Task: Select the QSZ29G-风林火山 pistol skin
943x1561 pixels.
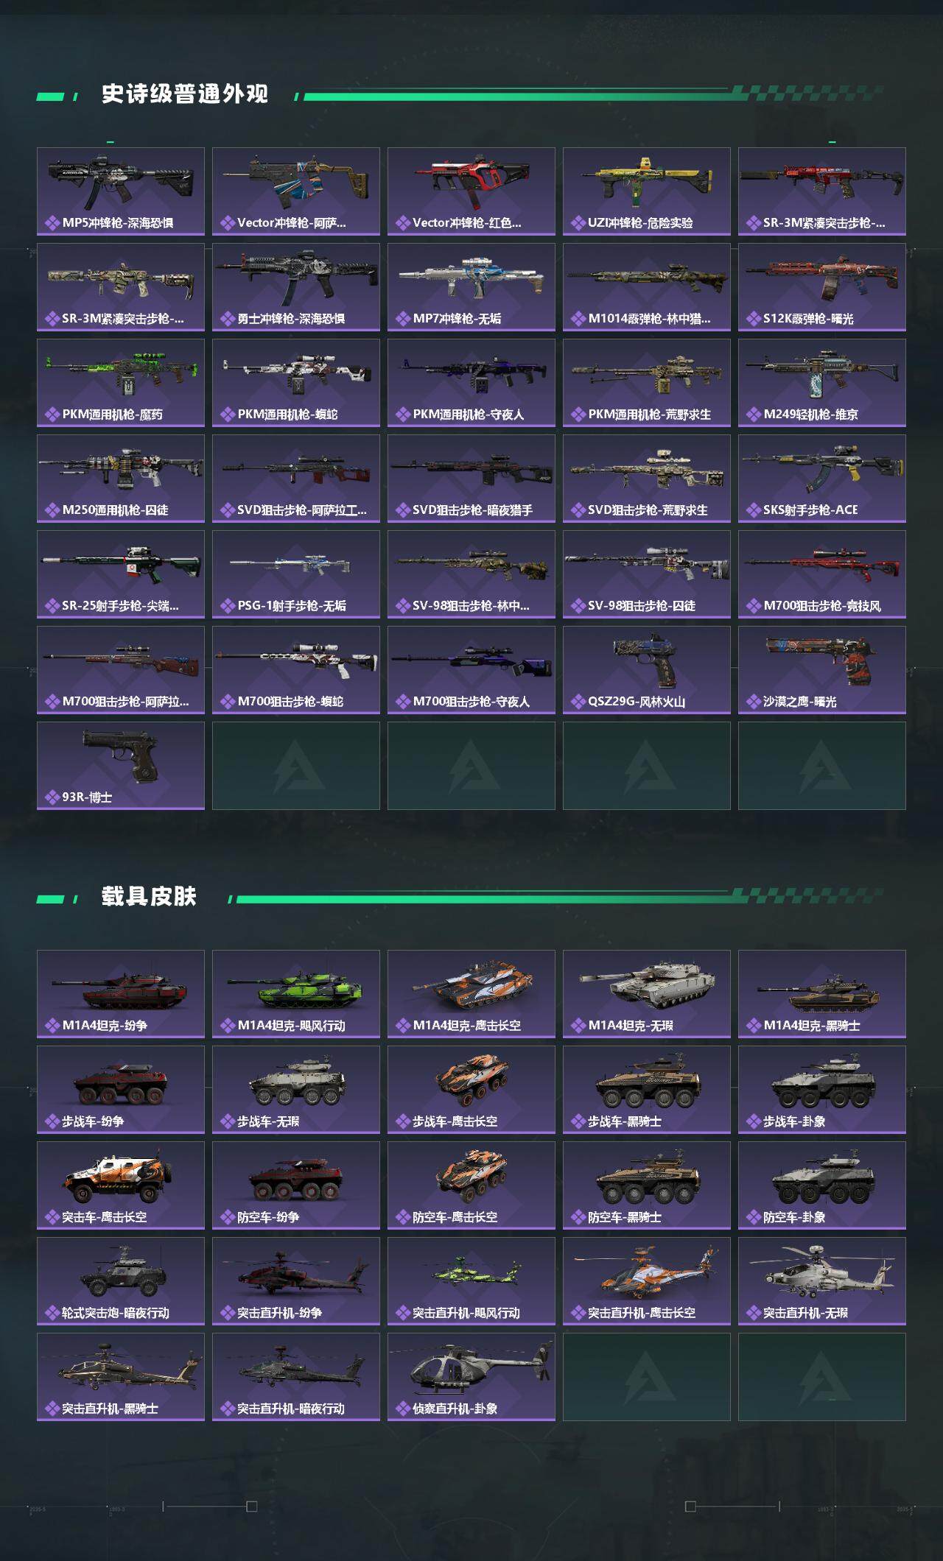Action: [647, 670]
